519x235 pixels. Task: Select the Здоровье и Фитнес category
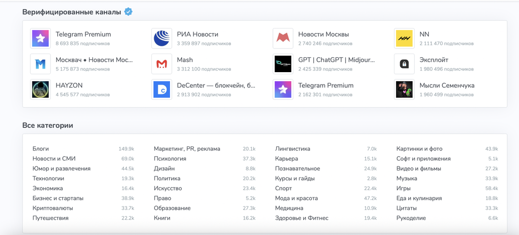tap(302, 218)
